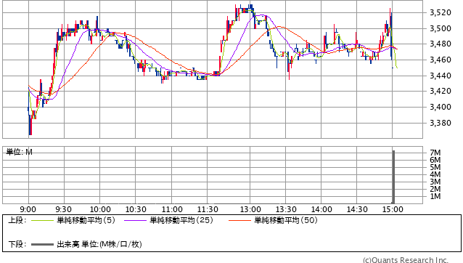Click the 3,480 price axis label

point(441,44)
